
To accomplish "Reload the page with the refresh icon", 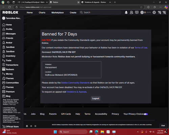I will 9,7.
